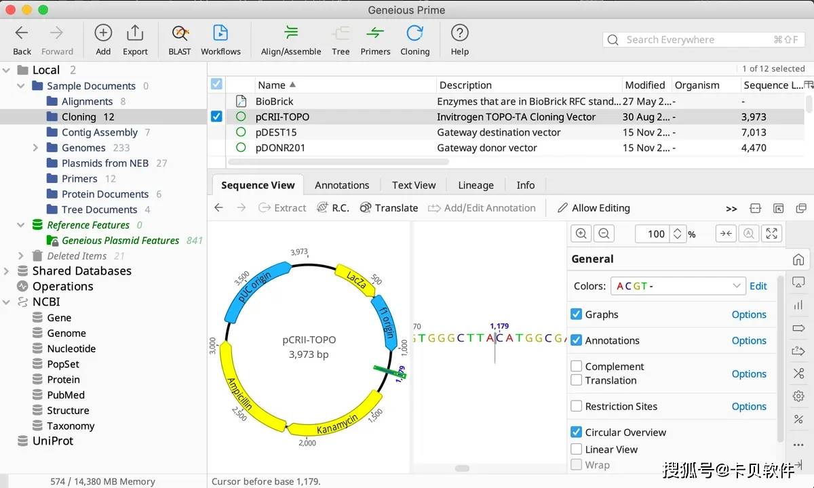Image resolution: width=814 pixels, height=488 pixels.
Task: Go Back in navigation history
Action: point(22,39)
